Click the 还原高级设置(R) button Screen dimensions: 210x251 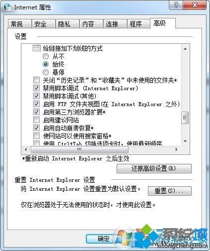154,169
